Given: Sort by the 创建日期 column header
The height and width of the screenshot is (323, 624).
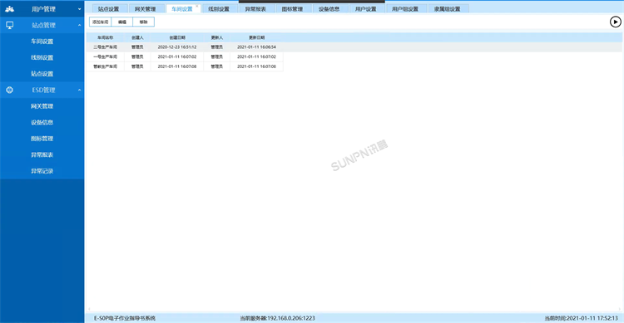Looking at the screenshot, I should point(177,37).
